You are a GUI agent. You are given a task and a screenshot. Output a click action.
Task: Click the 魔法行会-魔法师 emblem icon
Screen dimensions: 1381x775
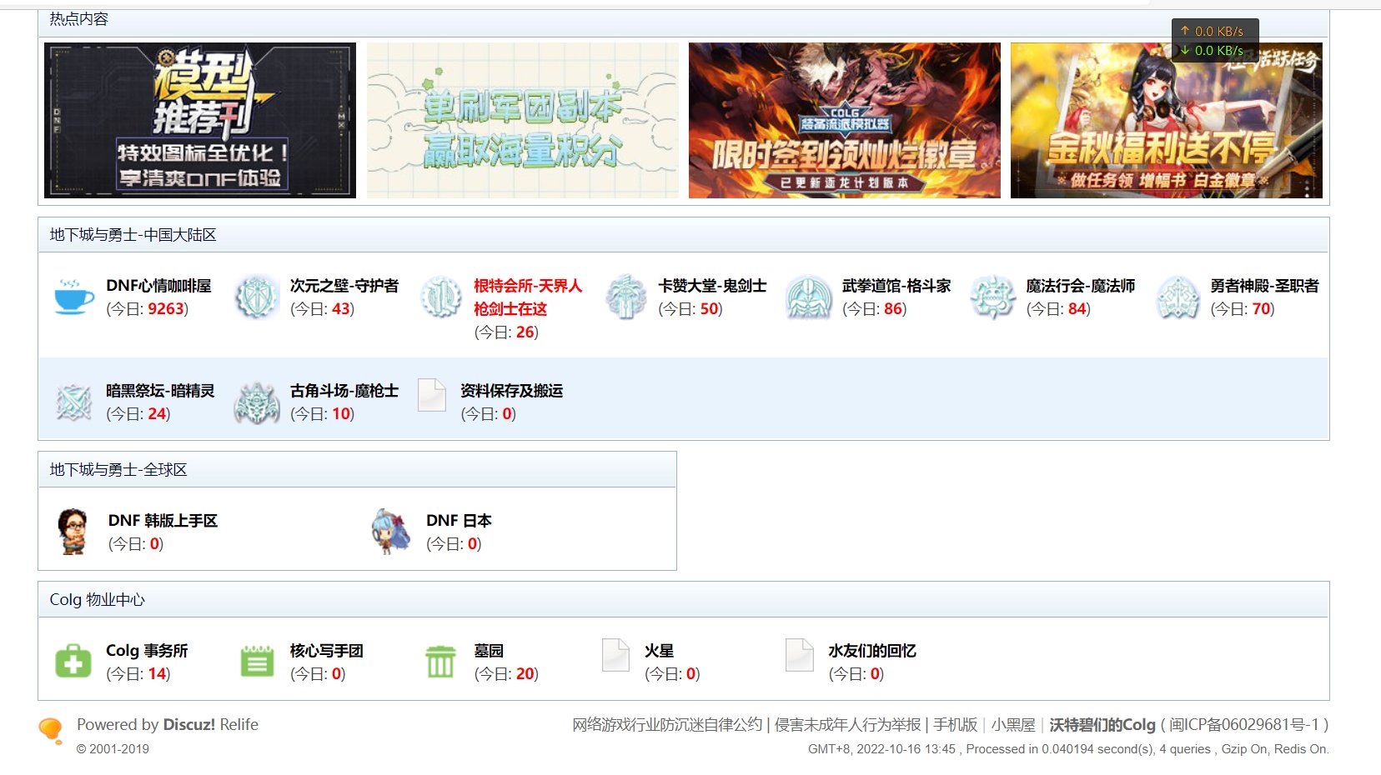coord(993,297)
